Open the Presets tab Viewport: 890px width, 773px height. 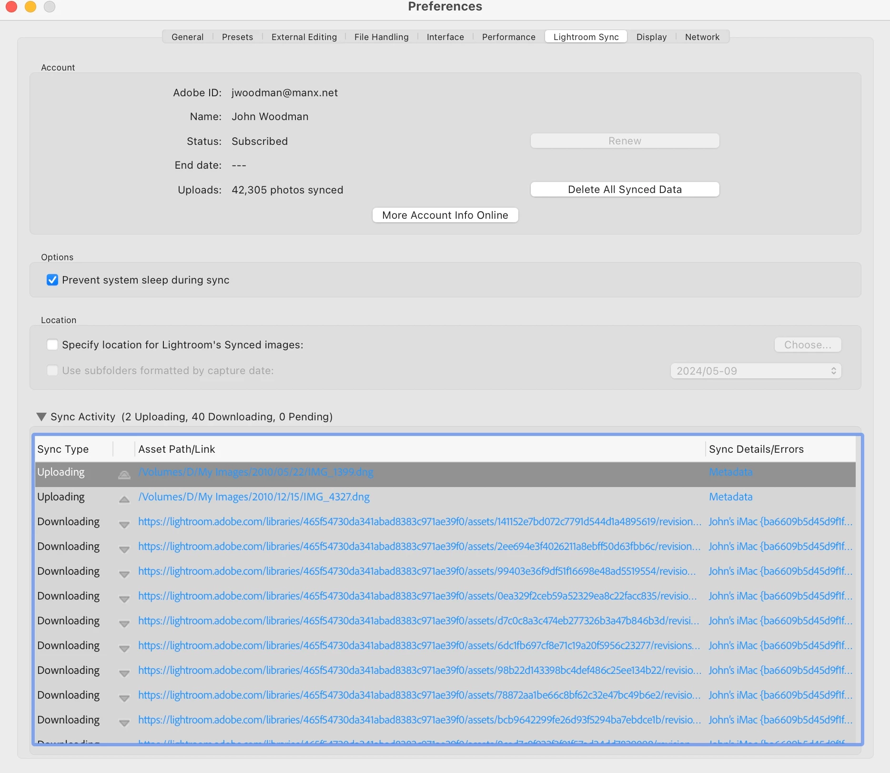237,37
